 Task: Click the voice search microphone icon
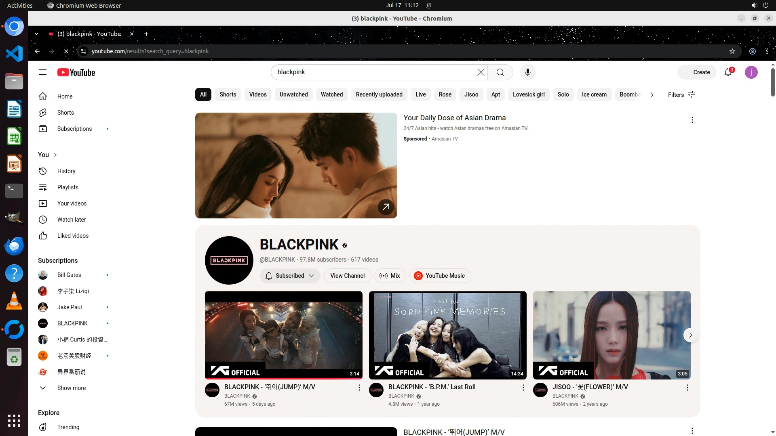pos(527,72)
